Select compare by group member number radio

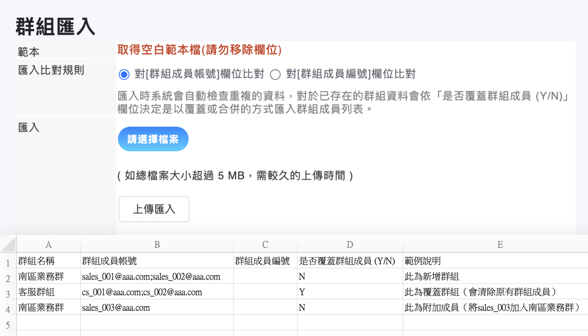click(275, 74)
